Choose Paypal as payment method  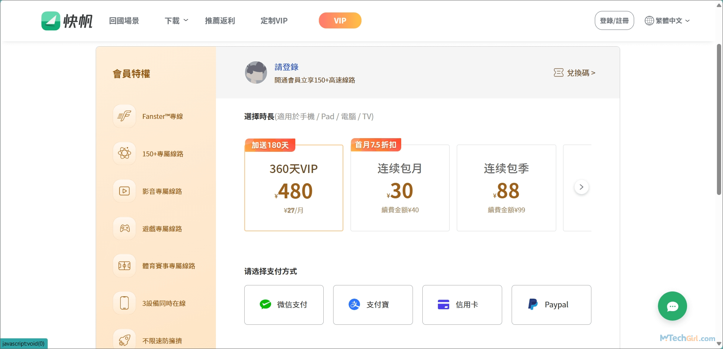coord(551,305)
